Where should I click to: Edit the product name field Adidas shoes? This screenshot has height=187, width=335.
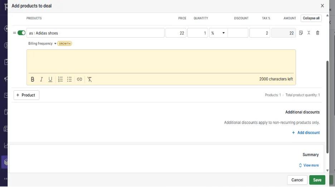[x=96, y=33]
